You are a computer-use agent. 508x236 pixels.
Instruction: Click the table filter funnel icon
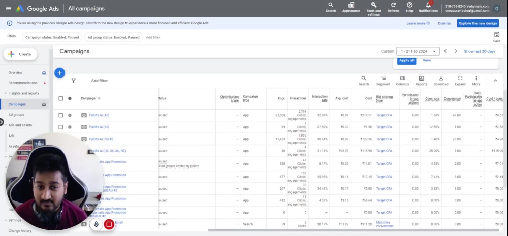(x=74, y=81)
